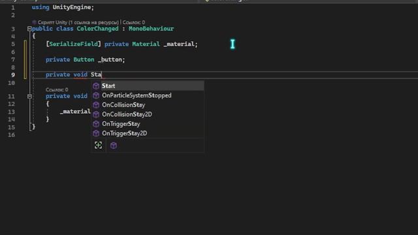Click the Material type name on line 5
This screenshot has height=235, width=418.
(x=146, y=44)
